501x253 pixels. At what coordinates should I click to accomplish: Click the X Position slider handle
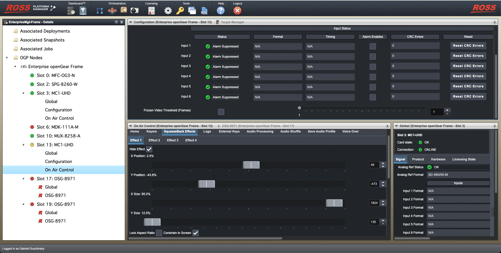pos(251,165)
